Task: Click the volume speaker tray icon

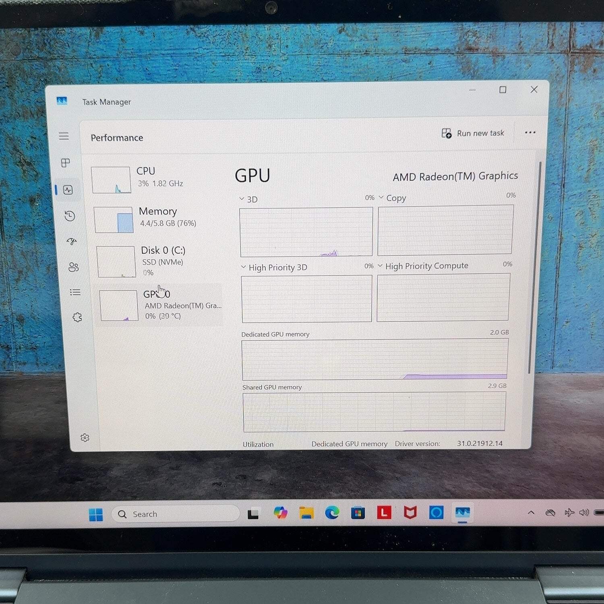Action: click(x=583, y=512)
